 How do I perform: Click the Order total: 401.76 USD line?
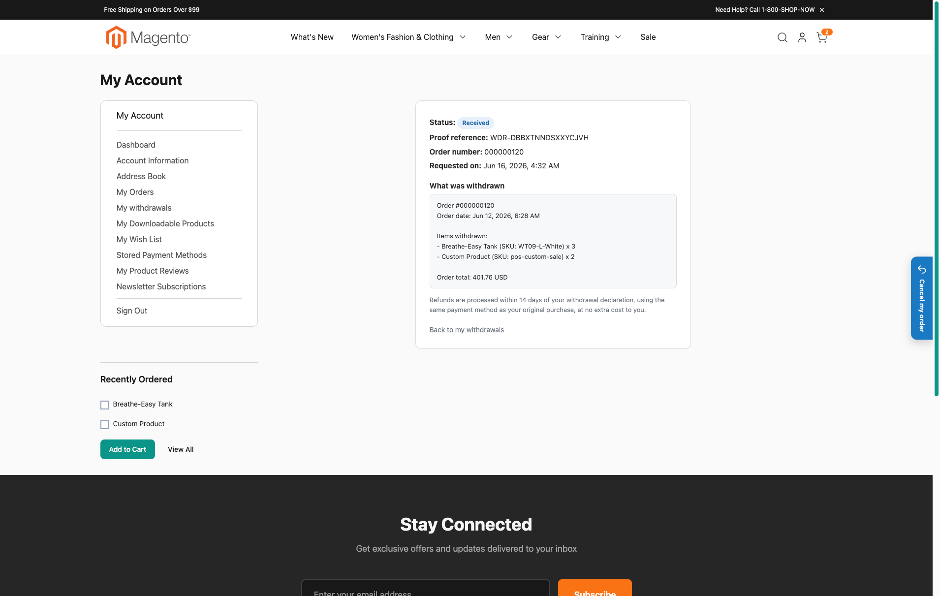coord(472,278)
